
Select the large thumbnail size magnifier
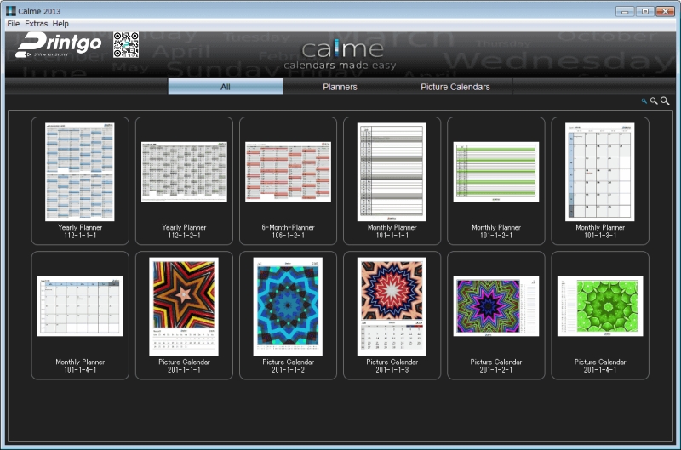tap(665, 101)
